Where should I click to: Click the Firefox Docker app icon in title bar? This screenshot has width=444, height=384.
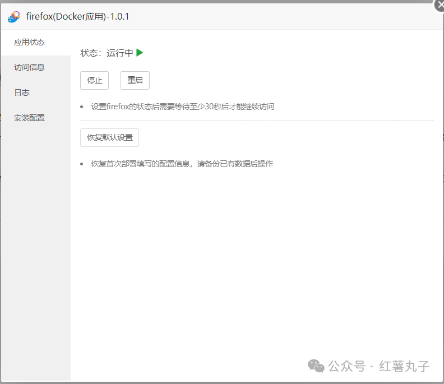coord(14,16)
